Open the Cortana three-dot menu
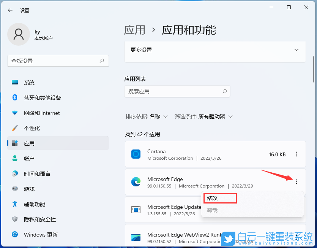 tap(296, 154)
